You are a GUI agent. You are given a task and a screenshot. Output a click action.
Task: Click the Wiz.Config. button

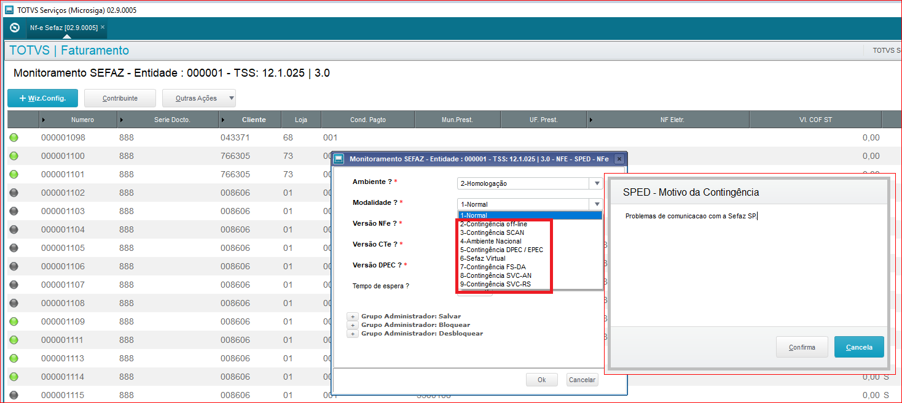pos(42,98)
